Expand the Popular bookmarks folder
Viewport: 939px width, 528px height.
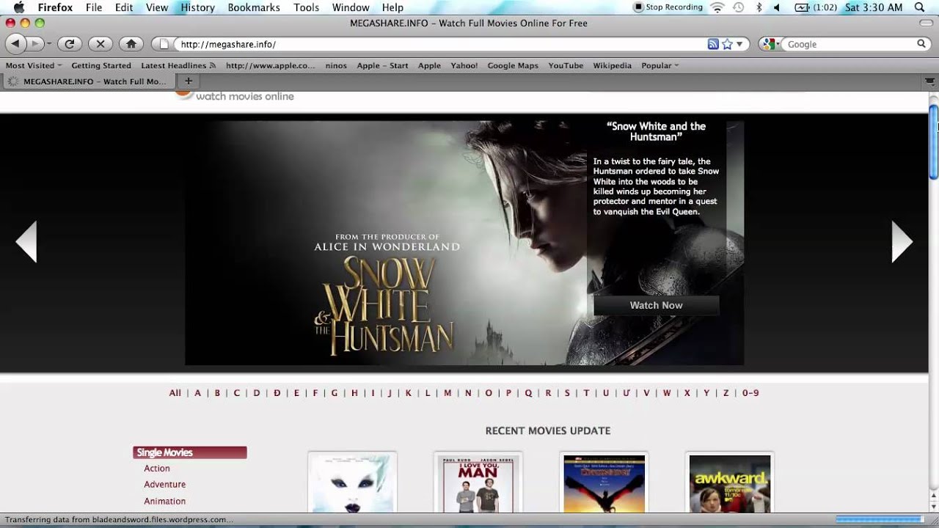click(x=660, y=65)
